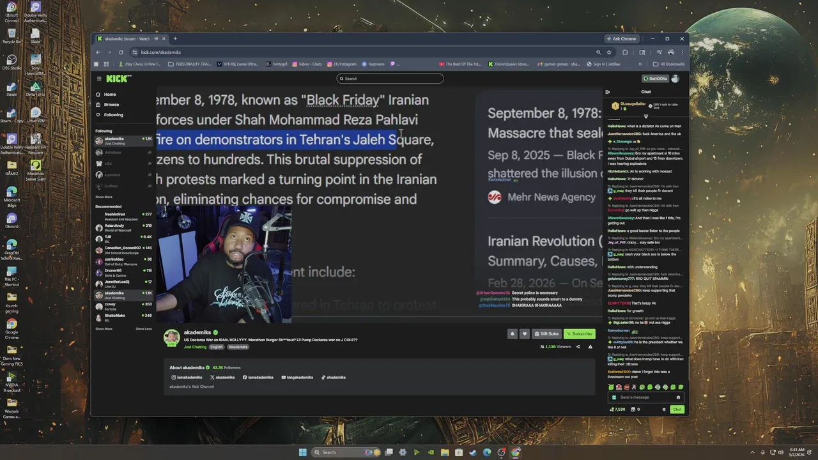This screenshot has height=460, width=818.
Task: Click the share stream icon
Action: tap(578, 347)
